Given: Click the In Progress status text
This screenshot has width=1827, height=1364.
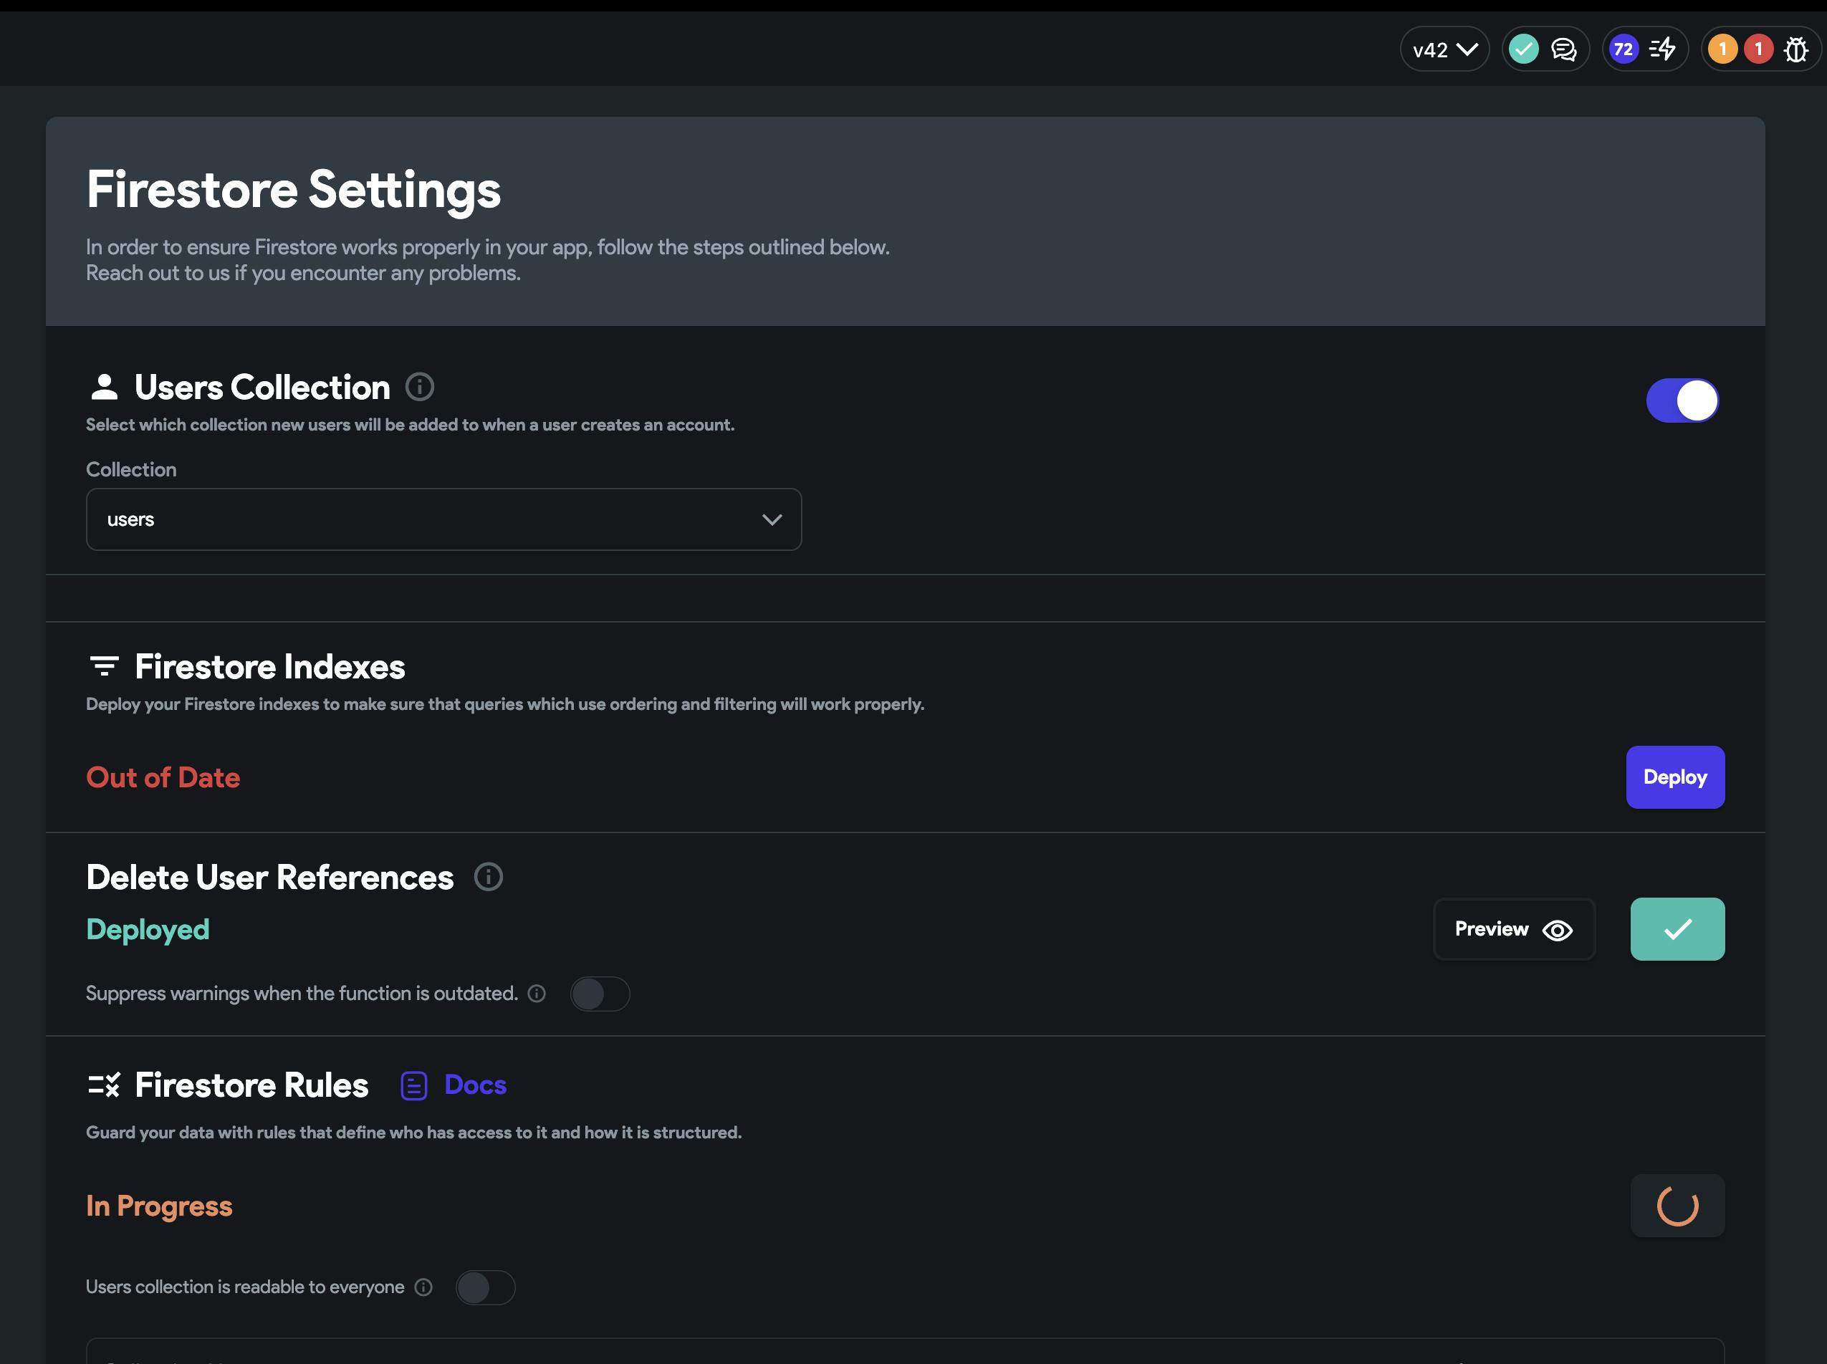Looking at the screenshot, I should [159, 1206].
